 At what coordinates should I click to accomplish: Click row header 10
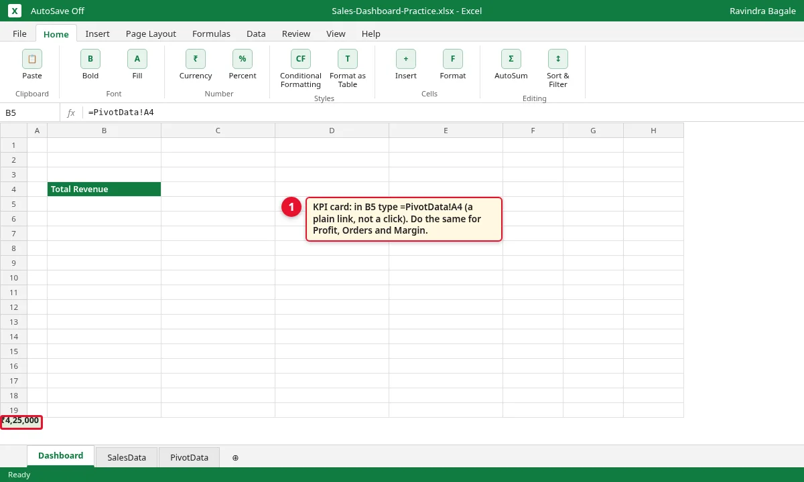13,278
